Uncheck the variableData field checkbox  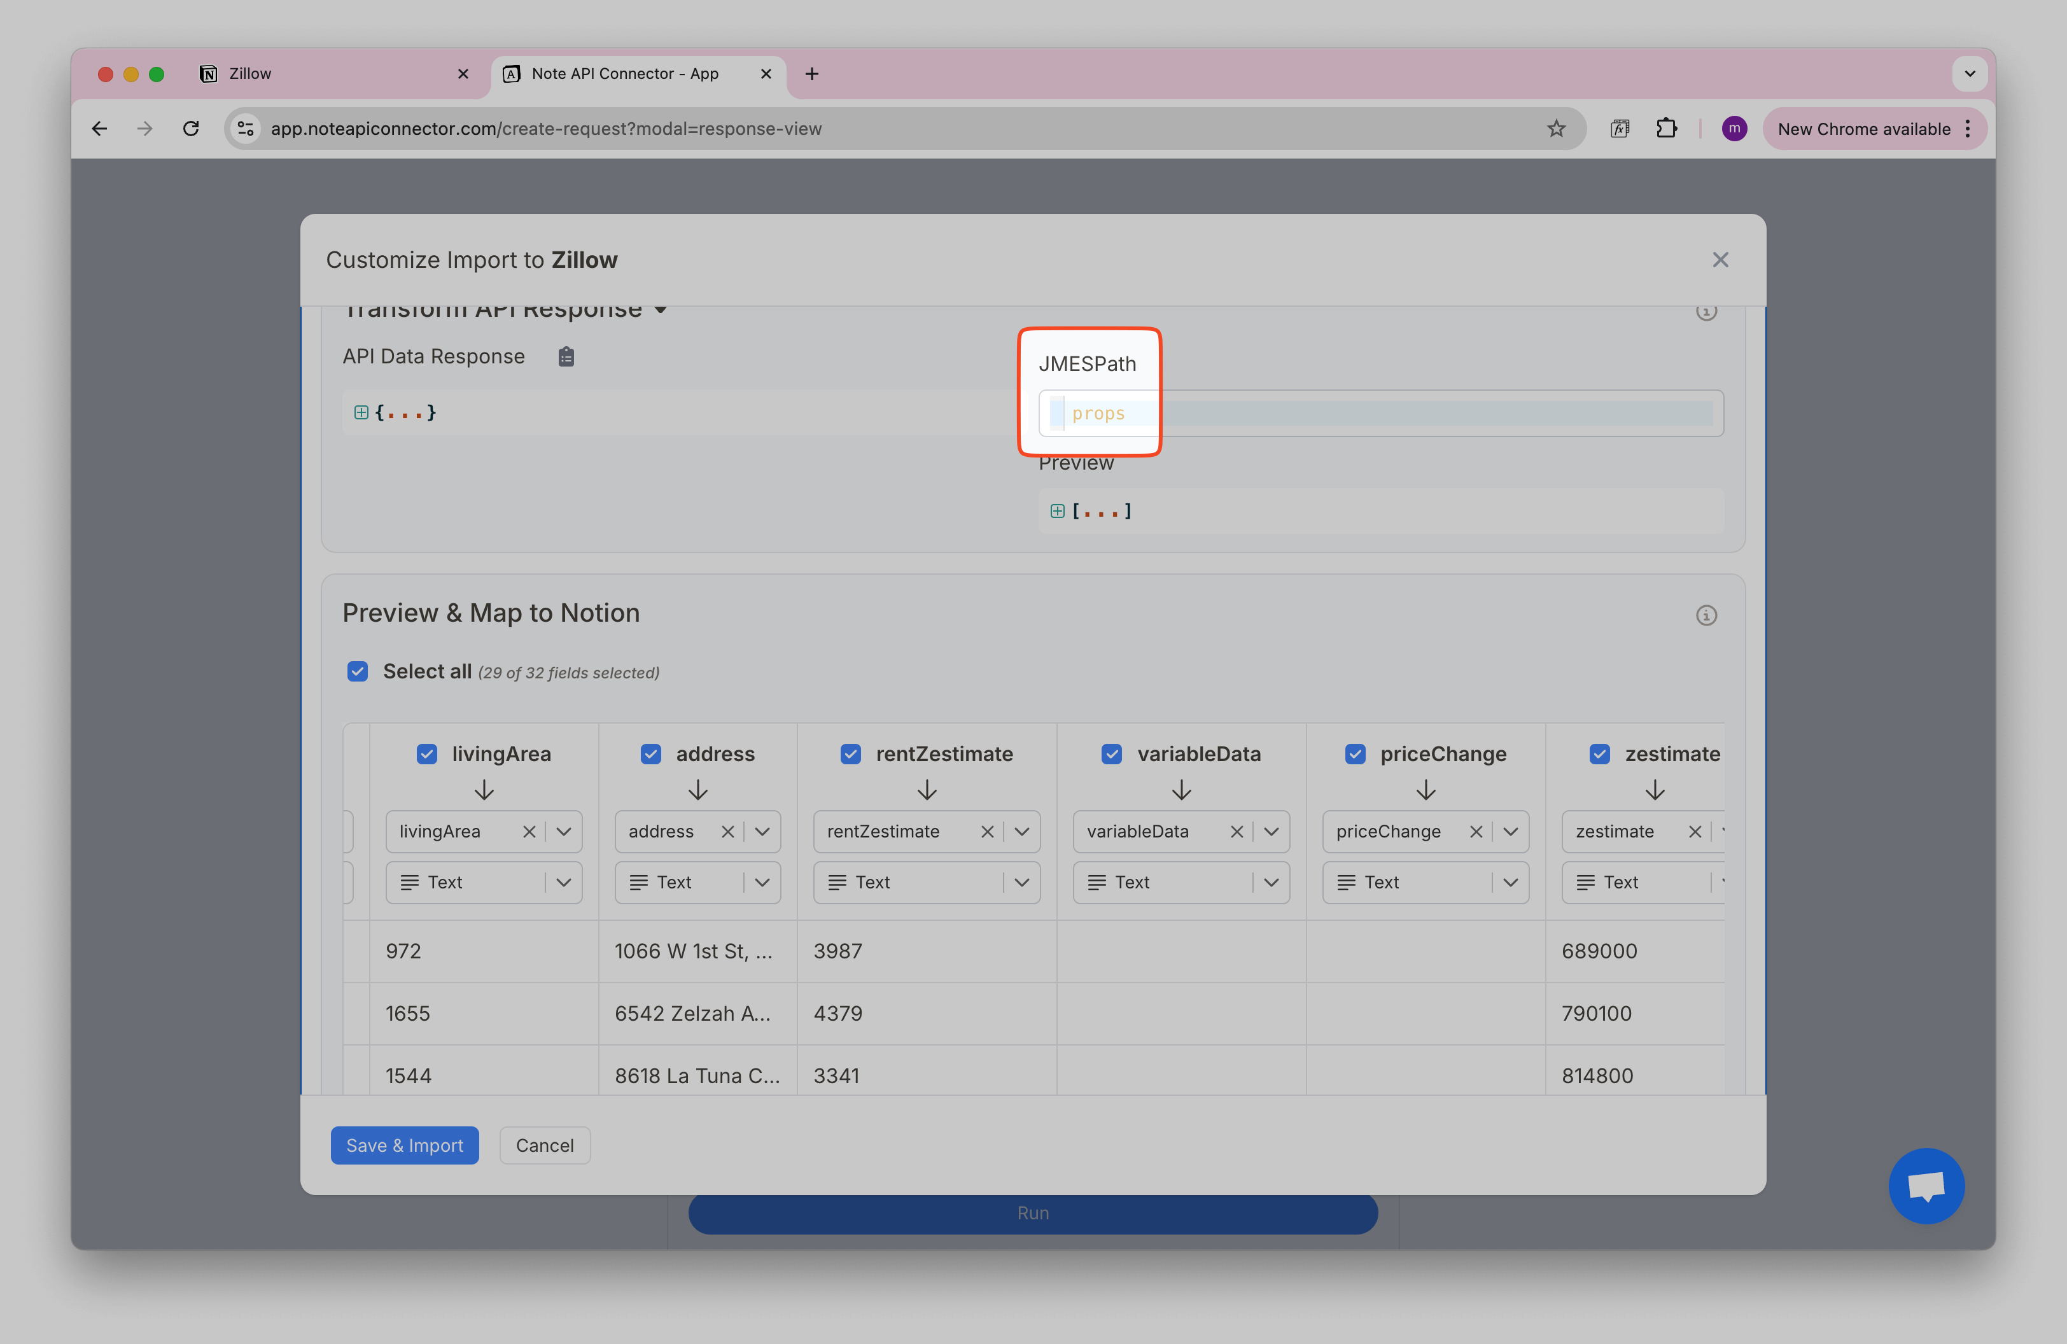coord(1112,753)
